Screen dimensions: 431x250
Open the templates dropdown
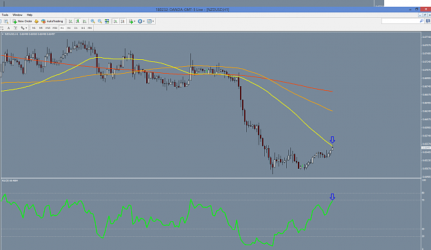[x=150, y=21]
